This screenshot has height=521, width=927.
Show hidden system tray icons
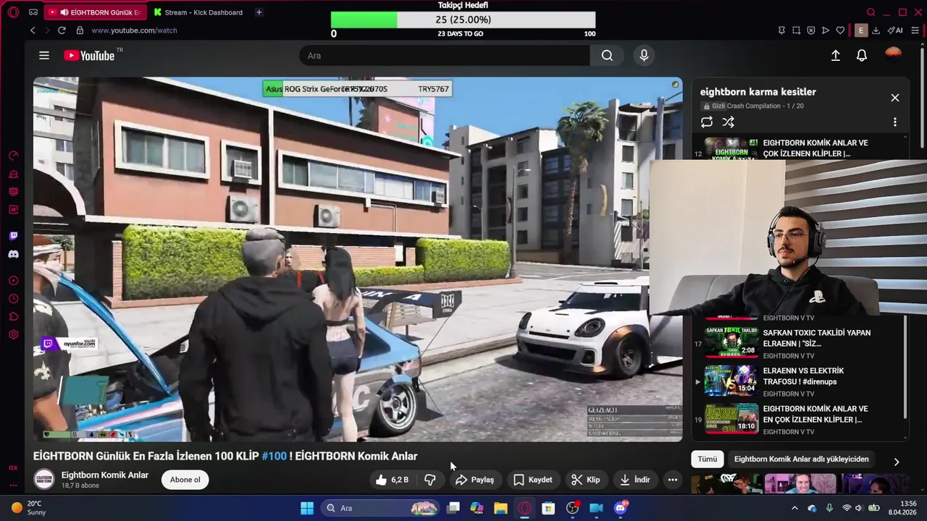pyautogui.click(x=794, y=508)
